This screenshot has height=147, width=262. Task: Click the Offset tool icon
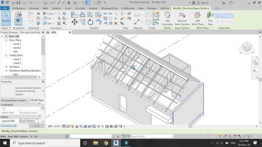tap(82, 15)
